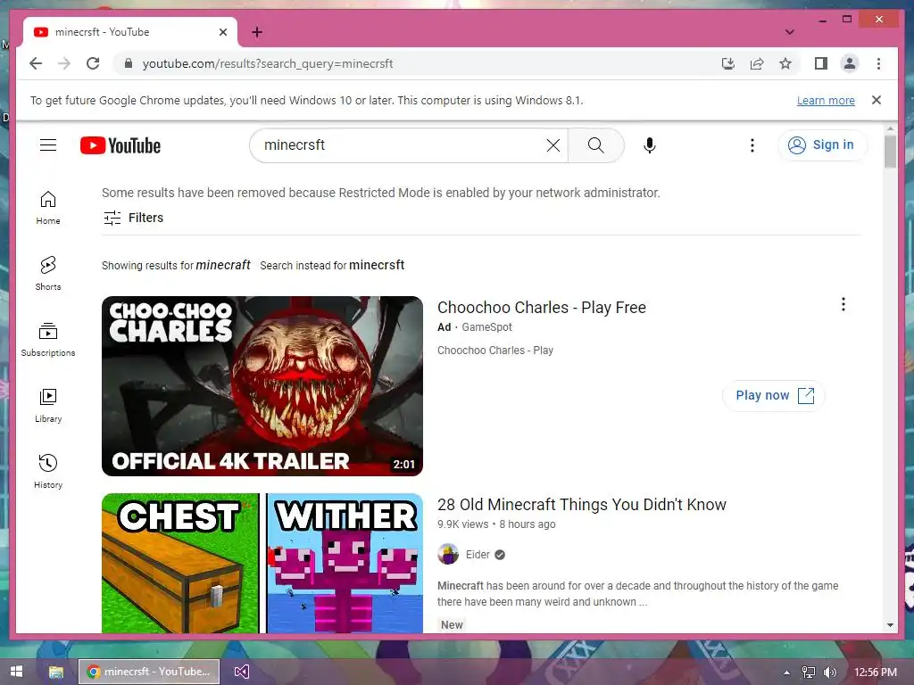Open the Chest Wither video thumbnail
Viewport: 914px width, 685px height.
[x=262, y=564]
